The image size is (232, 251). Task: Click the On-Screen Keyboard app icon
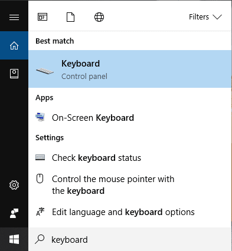click(40, 117)
